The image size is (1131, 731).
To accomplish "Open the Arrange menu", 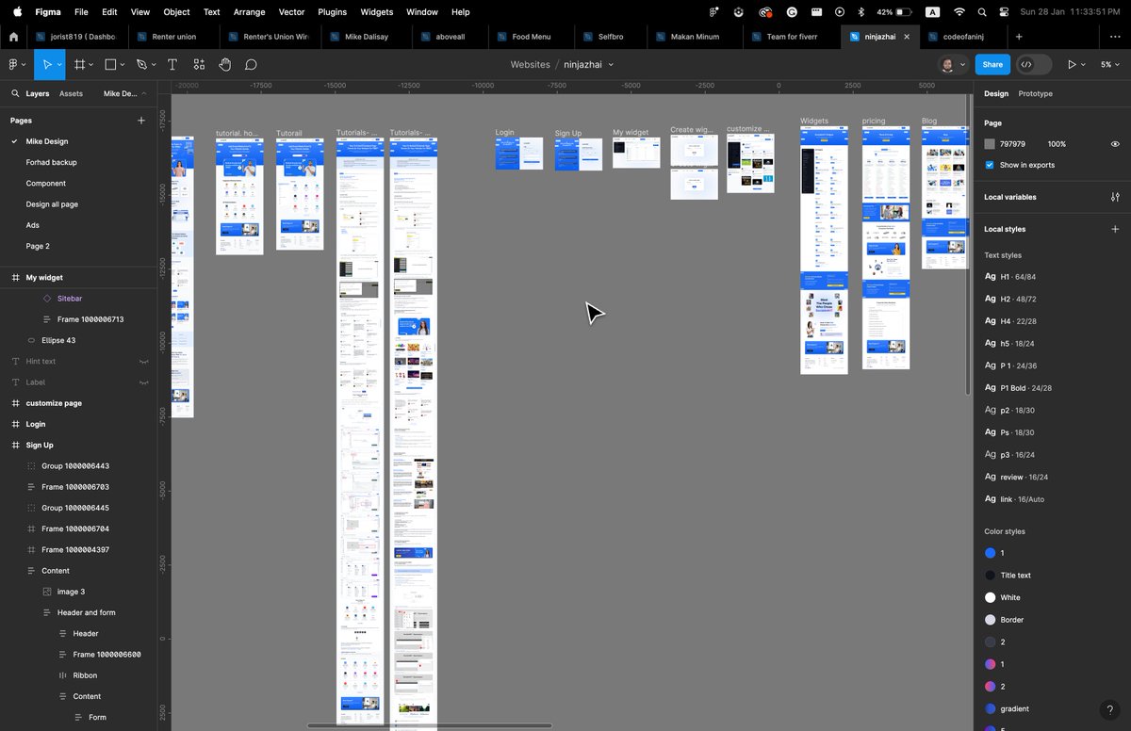I will 249,12.
